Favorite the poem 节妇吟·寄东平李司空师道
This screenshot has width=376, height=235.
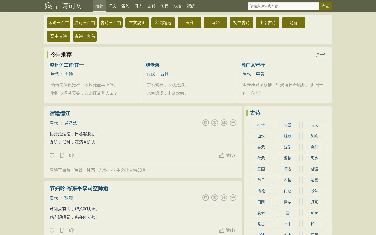pyautogui.click(x=52, y=230)
